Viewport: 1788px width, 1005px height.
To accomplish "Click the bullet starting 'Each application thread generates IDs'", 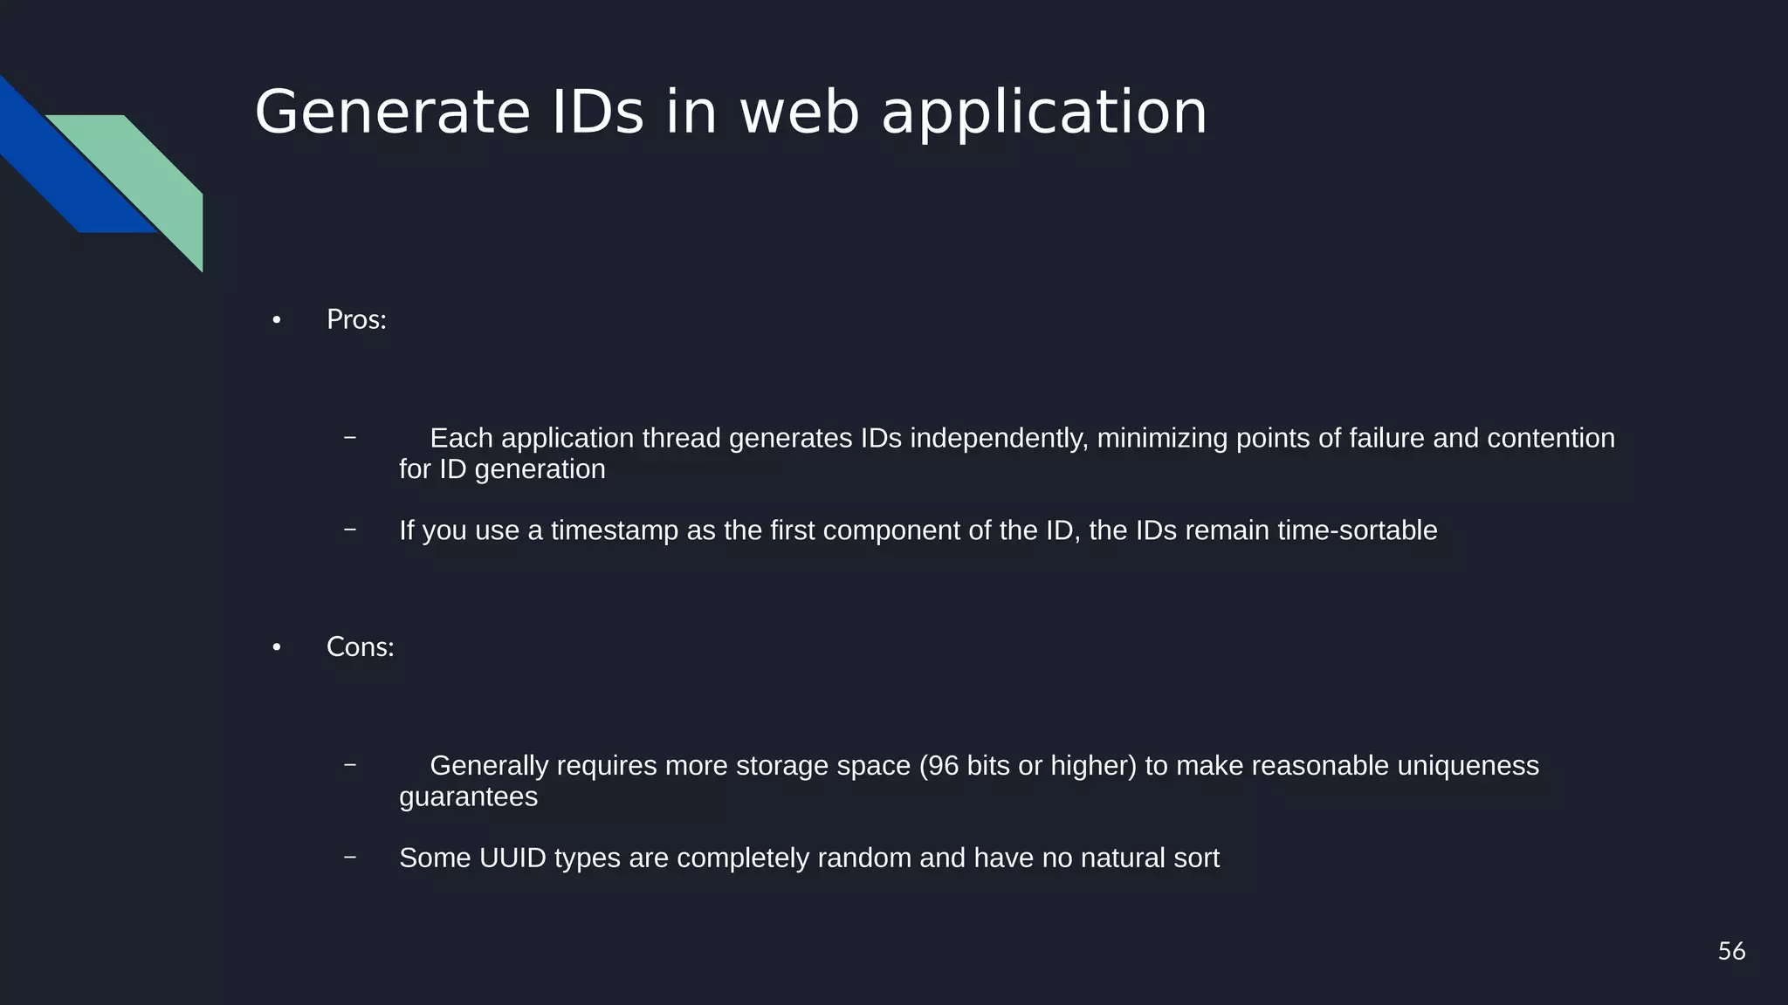I will (x=1007, y=453).
